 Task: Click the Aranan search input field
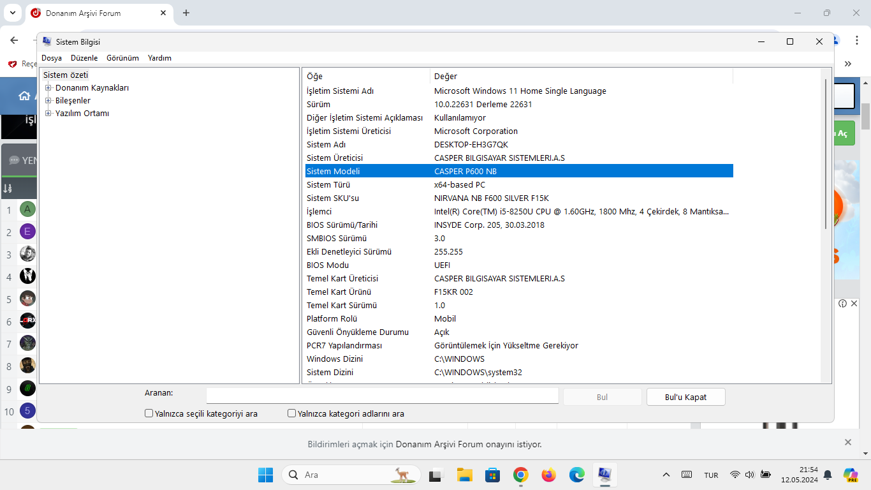(383, 396)
